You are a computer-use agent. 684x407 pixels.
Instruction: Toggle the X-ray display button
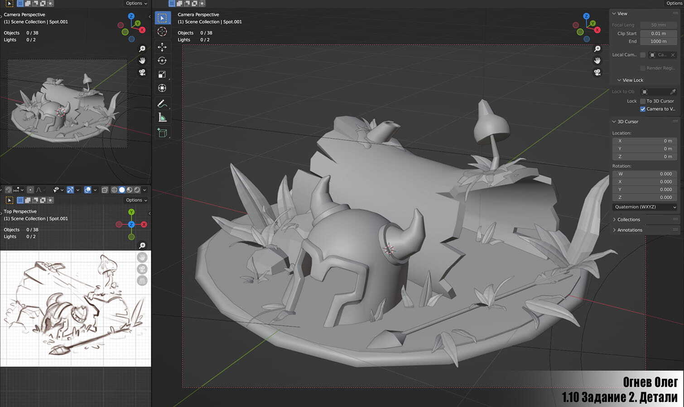coord(105,190)
